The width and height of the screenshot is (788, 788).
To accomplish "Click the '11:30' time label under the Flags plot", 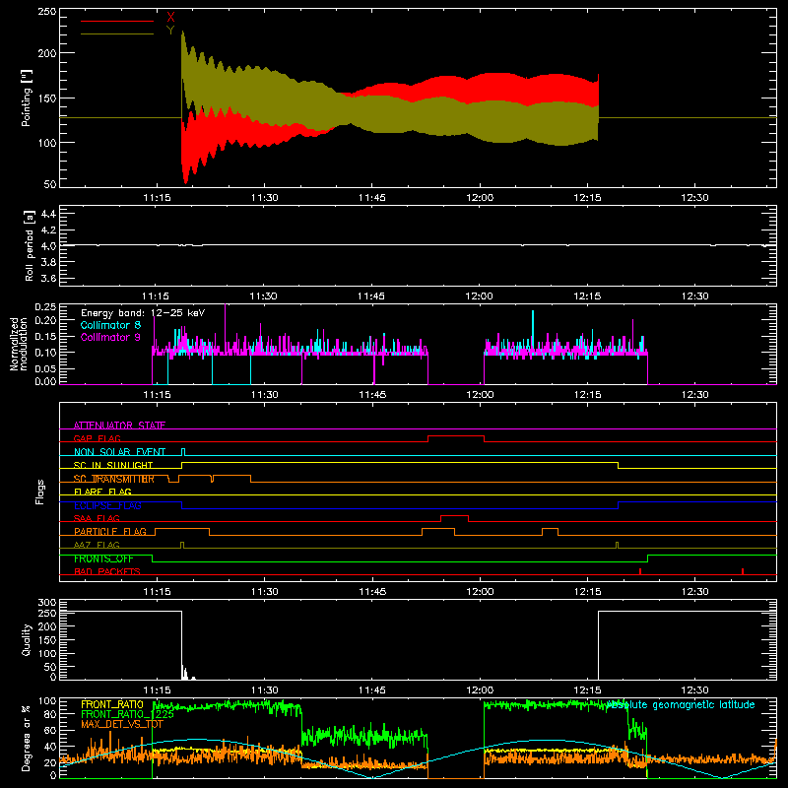I will [x=265, y=592].
